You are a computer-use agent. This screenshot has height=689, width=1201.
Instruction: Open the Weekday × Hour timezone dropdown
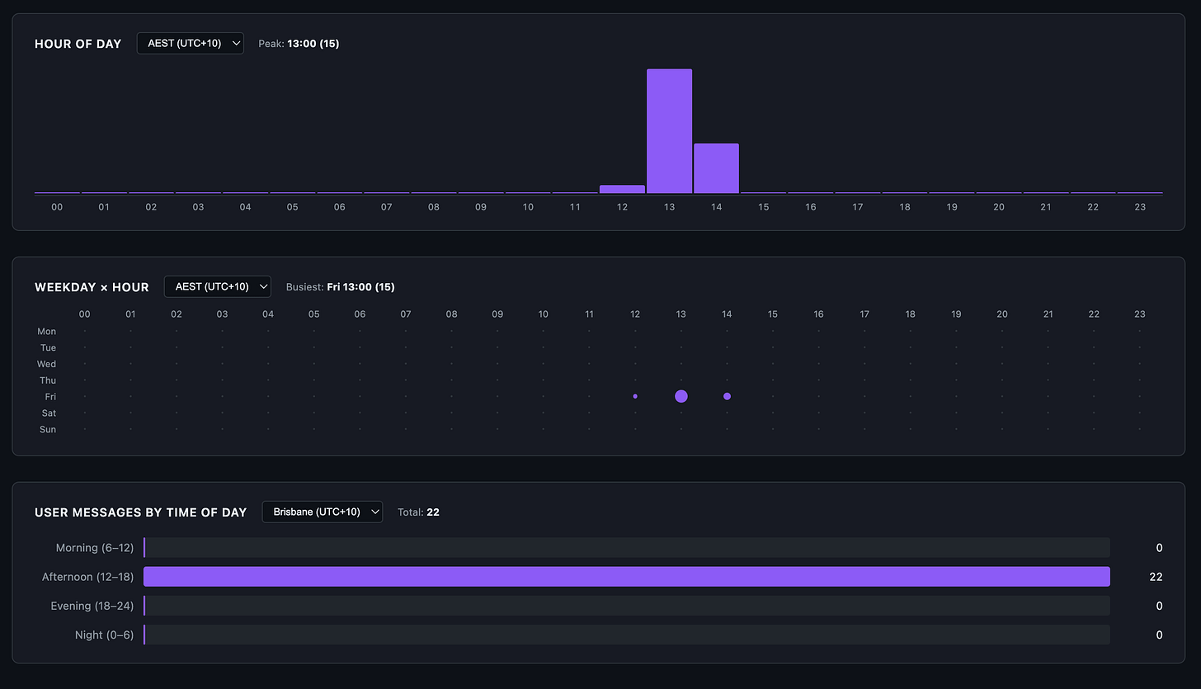pos(218,286)
